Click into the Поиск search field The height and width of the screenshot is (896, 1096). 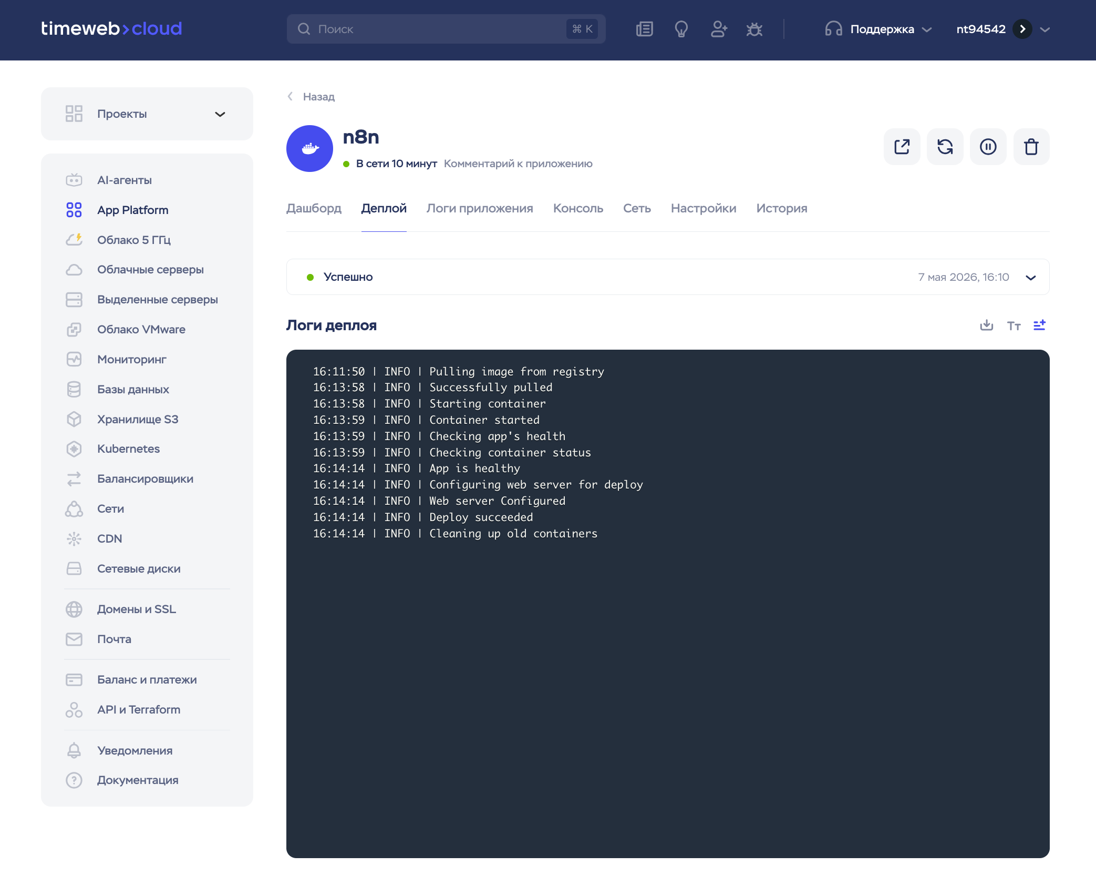click(446, 29)
